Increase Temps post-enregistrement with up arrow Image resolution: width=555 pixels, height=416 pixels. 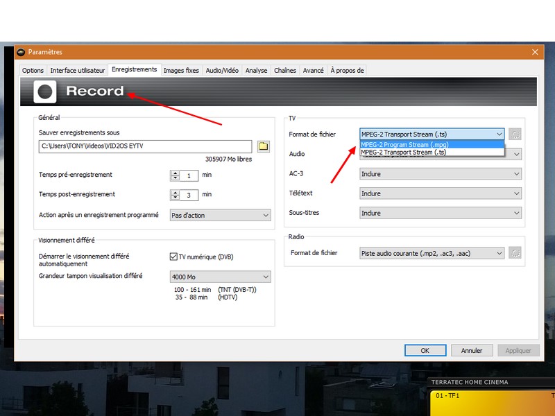[x=176, y=193]
